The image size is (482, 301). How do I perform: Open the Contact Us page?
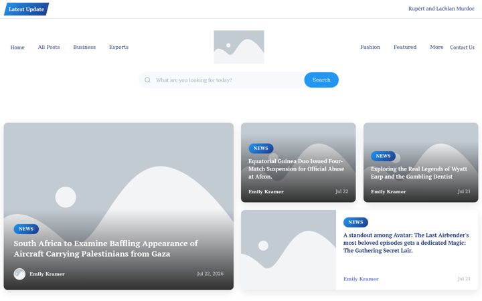click(462, 47)
